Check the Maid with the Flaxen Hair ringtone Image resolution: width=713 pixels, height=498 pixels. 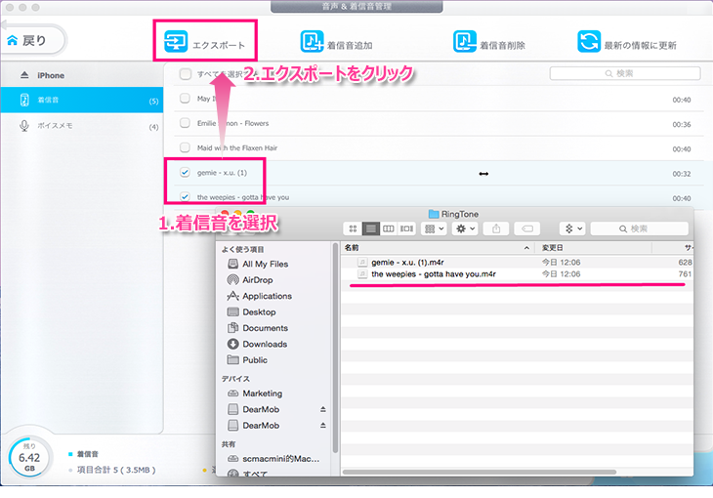coord(185,148)
